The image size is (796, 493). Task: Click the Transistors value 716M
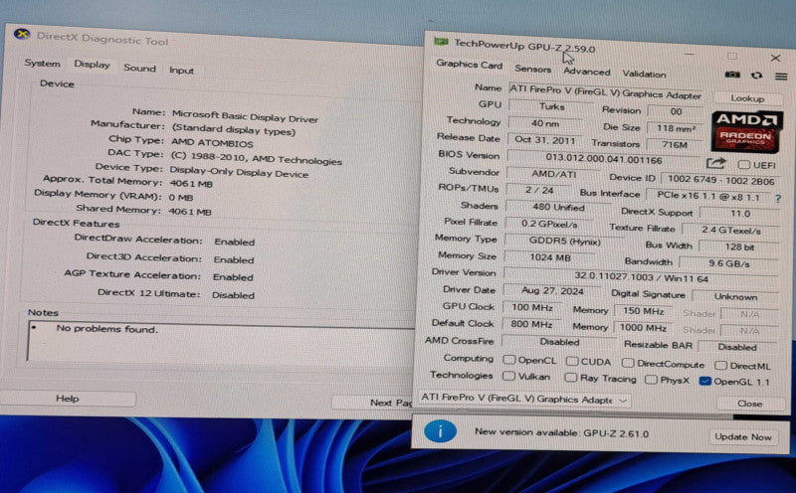675,145
